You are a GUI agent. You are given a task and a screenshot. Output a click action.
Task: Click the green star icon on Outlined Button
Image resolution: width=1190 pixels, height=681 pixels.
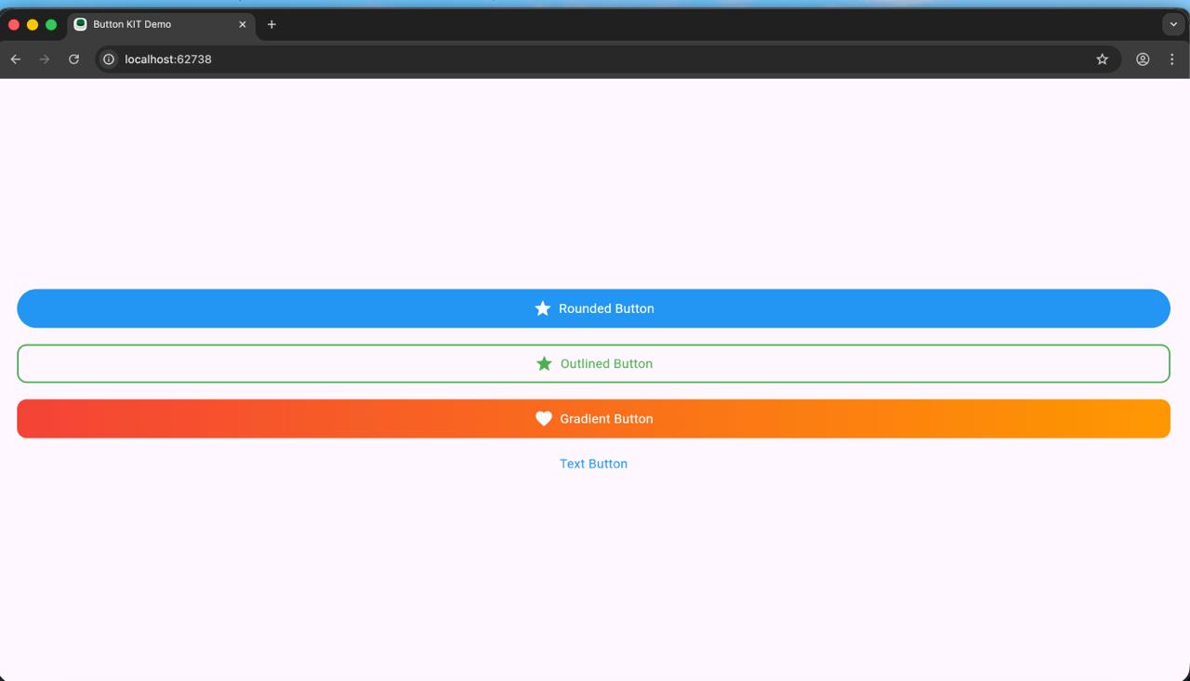(544, 363)
